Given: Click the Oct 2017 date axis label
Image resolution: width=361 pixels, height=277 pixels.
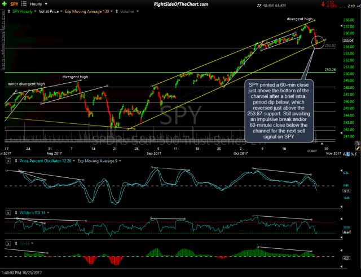Looking at the screenshot, I should pos(240,153).
